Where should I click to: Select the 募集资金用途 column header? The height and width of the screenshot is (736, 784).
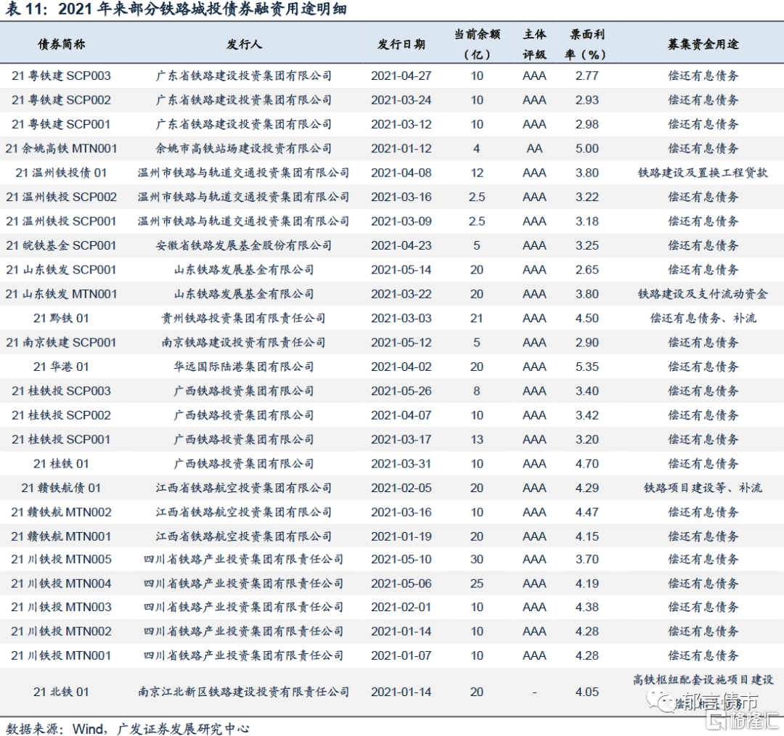703,44
